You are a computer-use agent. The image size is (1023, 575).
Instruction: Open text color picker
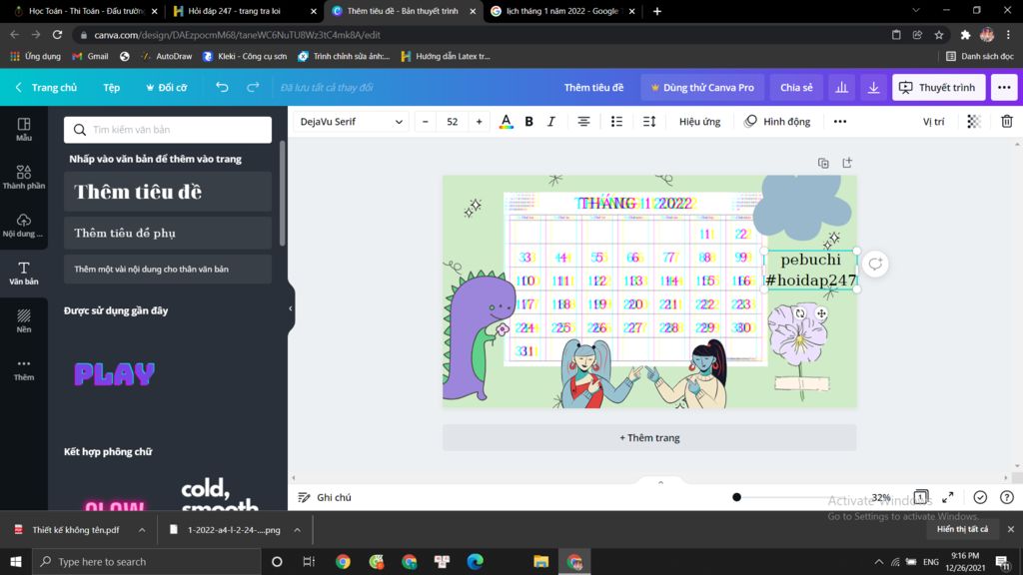pos(506,122)
